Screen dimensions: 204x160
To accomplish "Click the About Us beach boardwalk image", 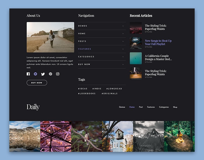I will tap(50, 37).
